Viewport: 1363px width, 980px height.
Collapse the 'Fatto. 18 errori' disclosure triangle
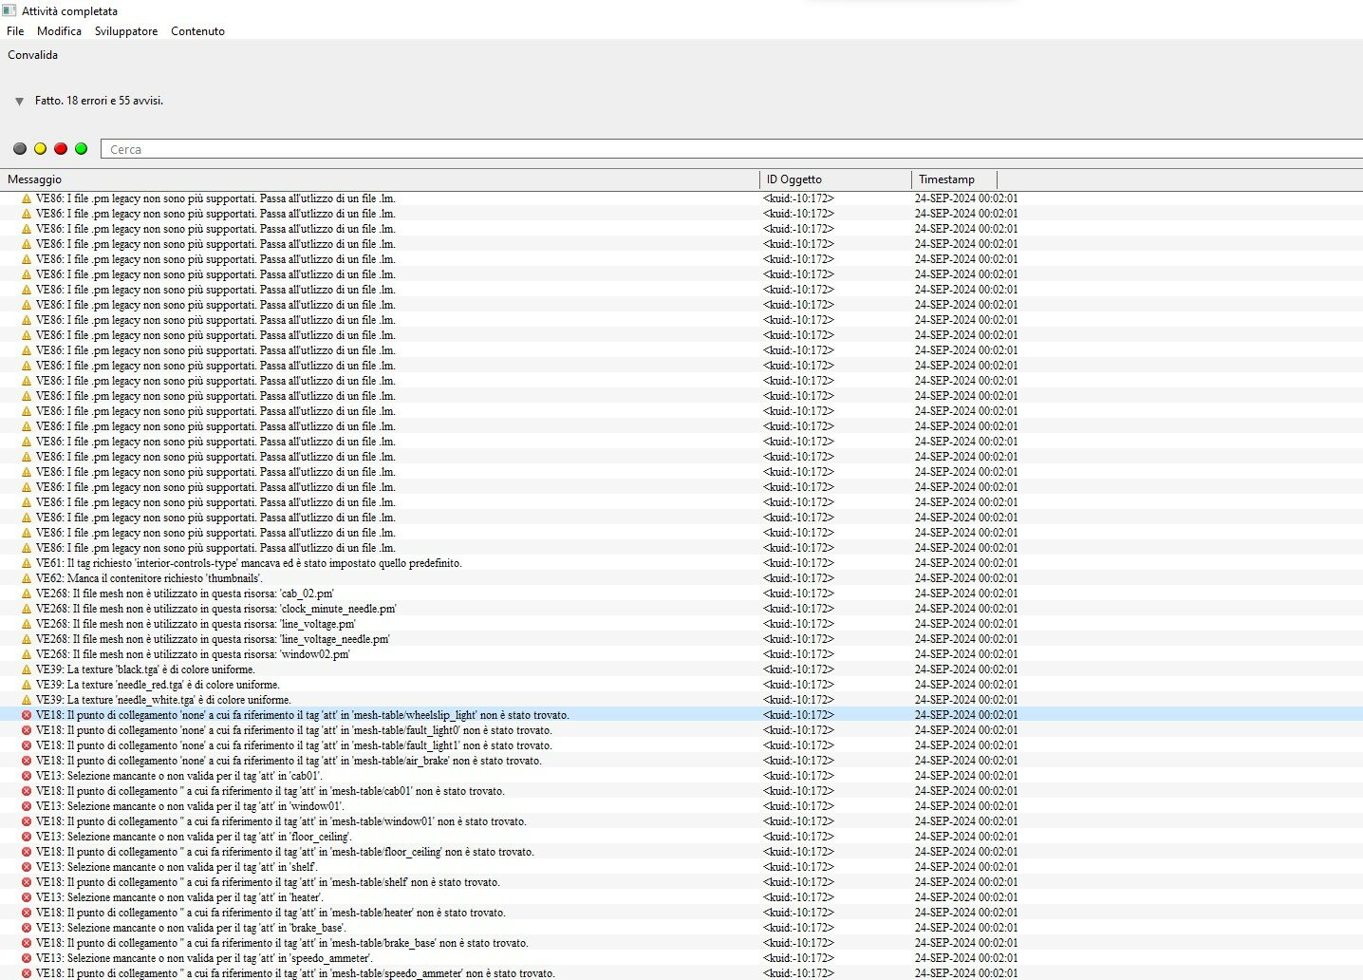[x=19, y=102]
